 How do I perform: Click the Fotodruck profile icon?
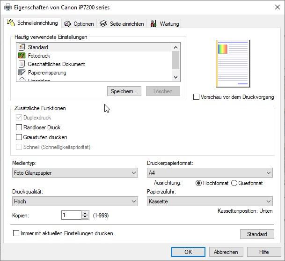coord(22,55)
